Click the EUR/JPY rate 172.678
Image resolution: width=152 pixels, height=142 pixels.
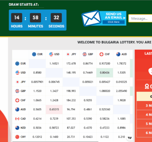71,64
